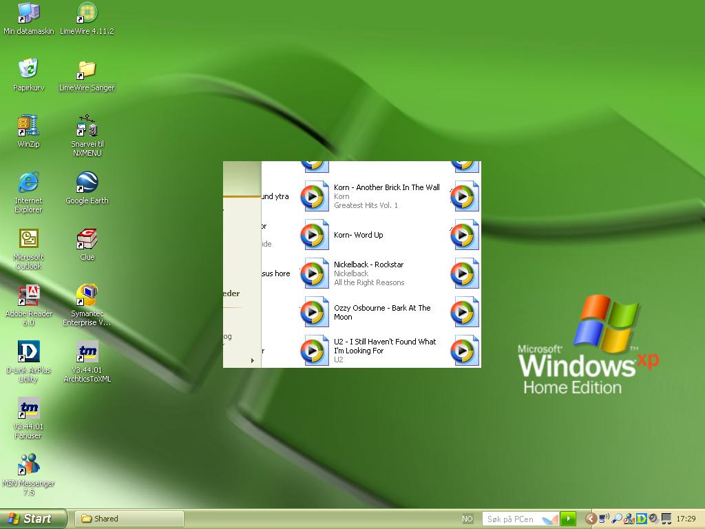Open the Adobe Reader 6.0 shortcut
Image resolution: width=705 pixels, height=529 pixels.
point(28,296)
